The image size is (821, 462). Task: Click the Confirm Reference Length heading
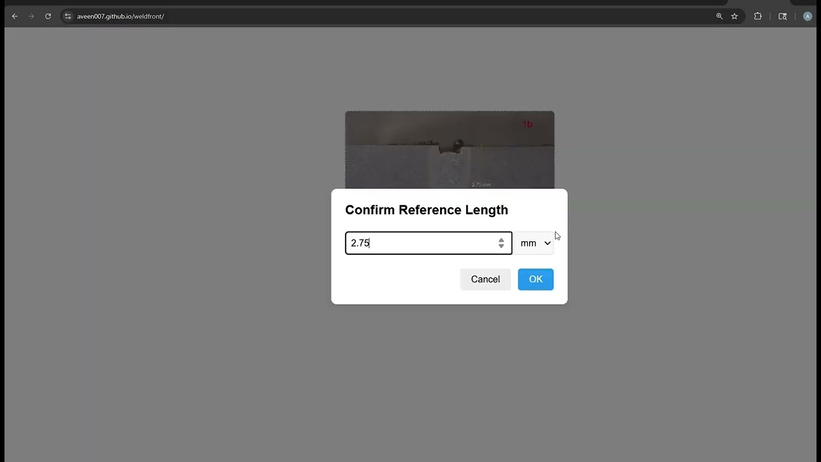(427, 210)
